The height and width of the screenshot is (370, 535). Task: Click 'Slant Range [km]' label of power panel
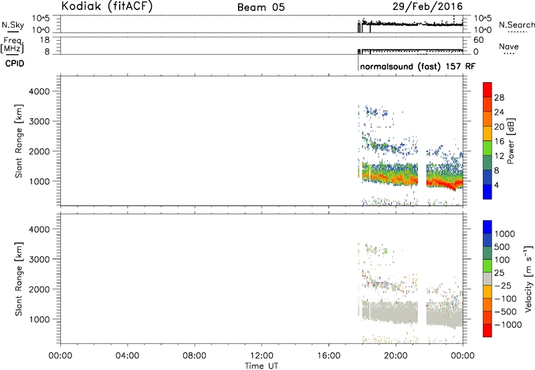point(19,141)
